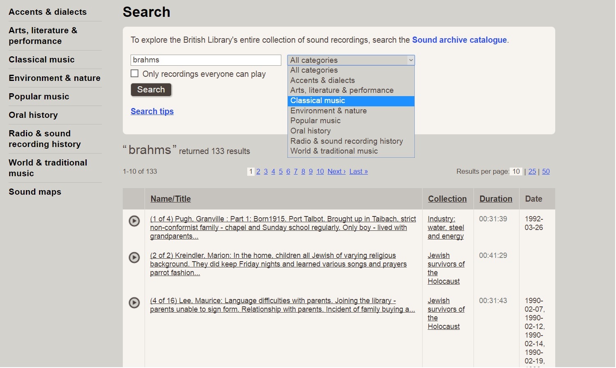Show 50 results per page

coord(546,172)
